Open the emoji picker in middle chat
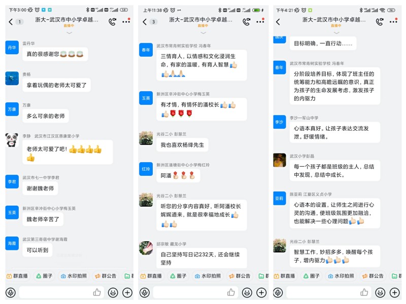This screenshot has width=406, height=304. coord(247,292)
